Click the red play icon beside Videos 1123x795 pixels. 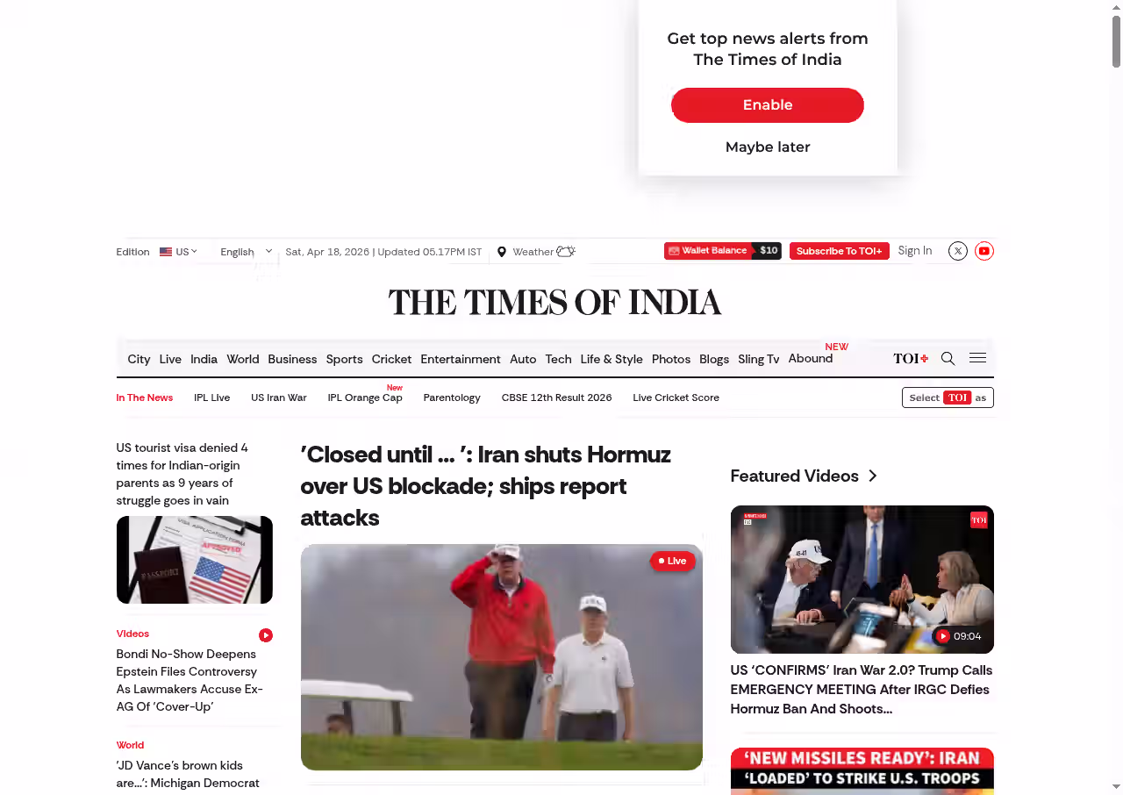click(266, 635)
